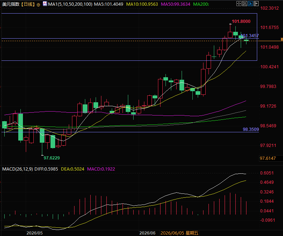Screen dimensions: 283x236
Task: Click the 98.3509 support line label
Action: coord(251,129)
